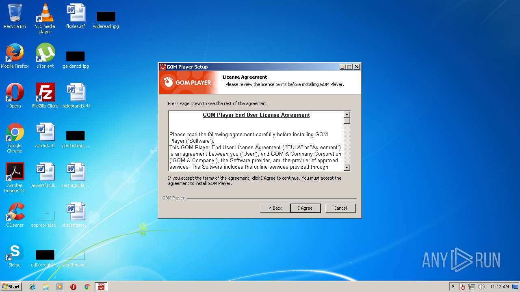
Task: Click the license scrollbar up arrow
Action: coord(347,114)
